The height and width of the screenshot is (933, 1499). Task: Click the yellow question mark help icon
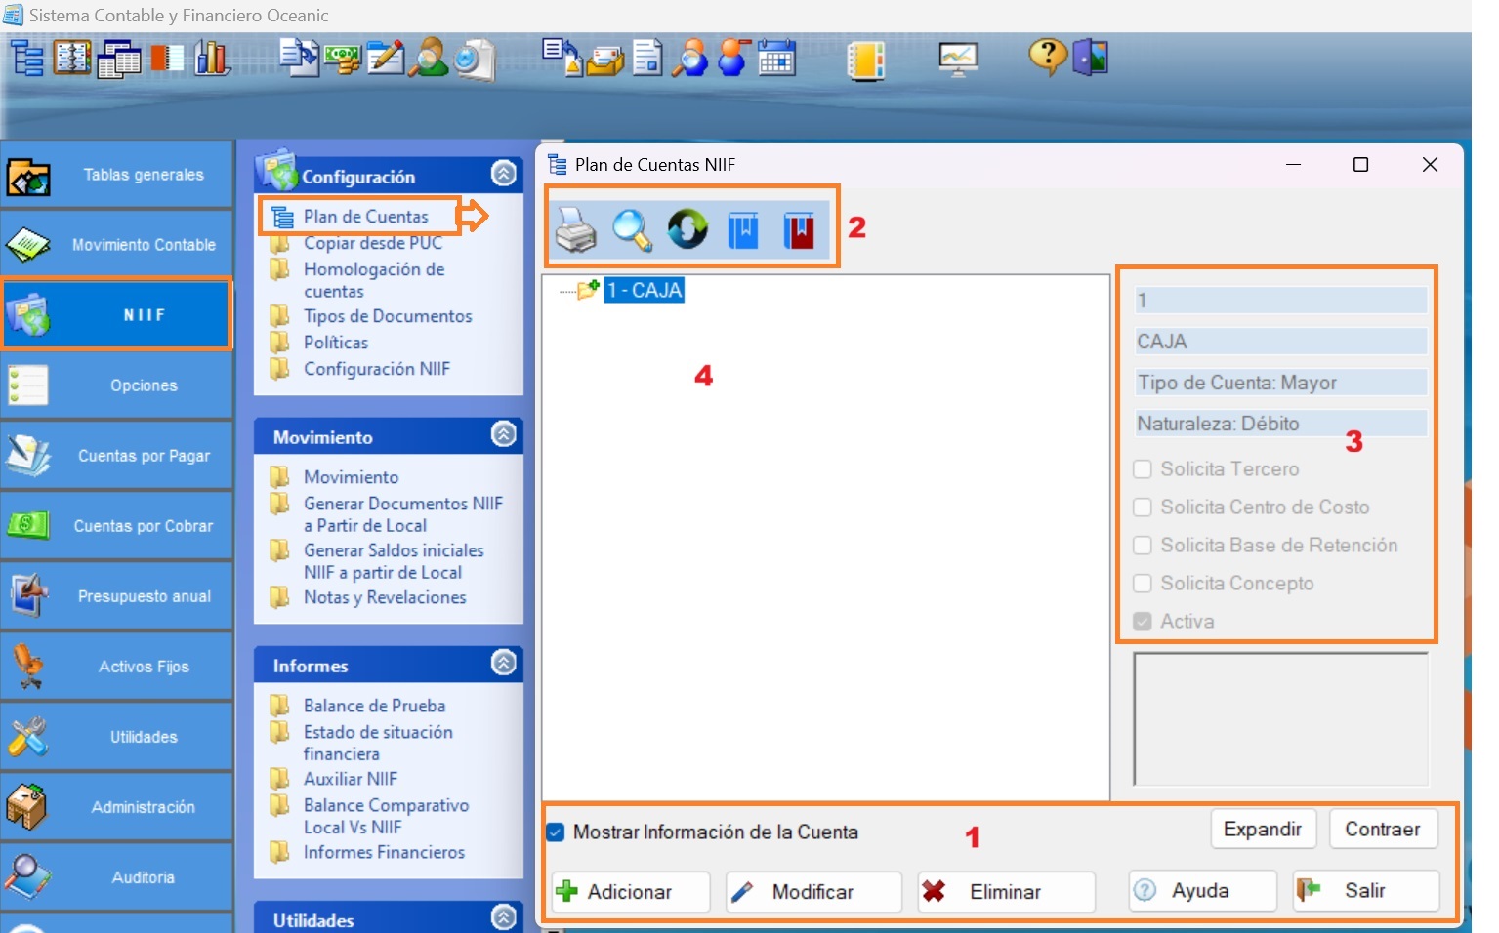[1047, 58]
